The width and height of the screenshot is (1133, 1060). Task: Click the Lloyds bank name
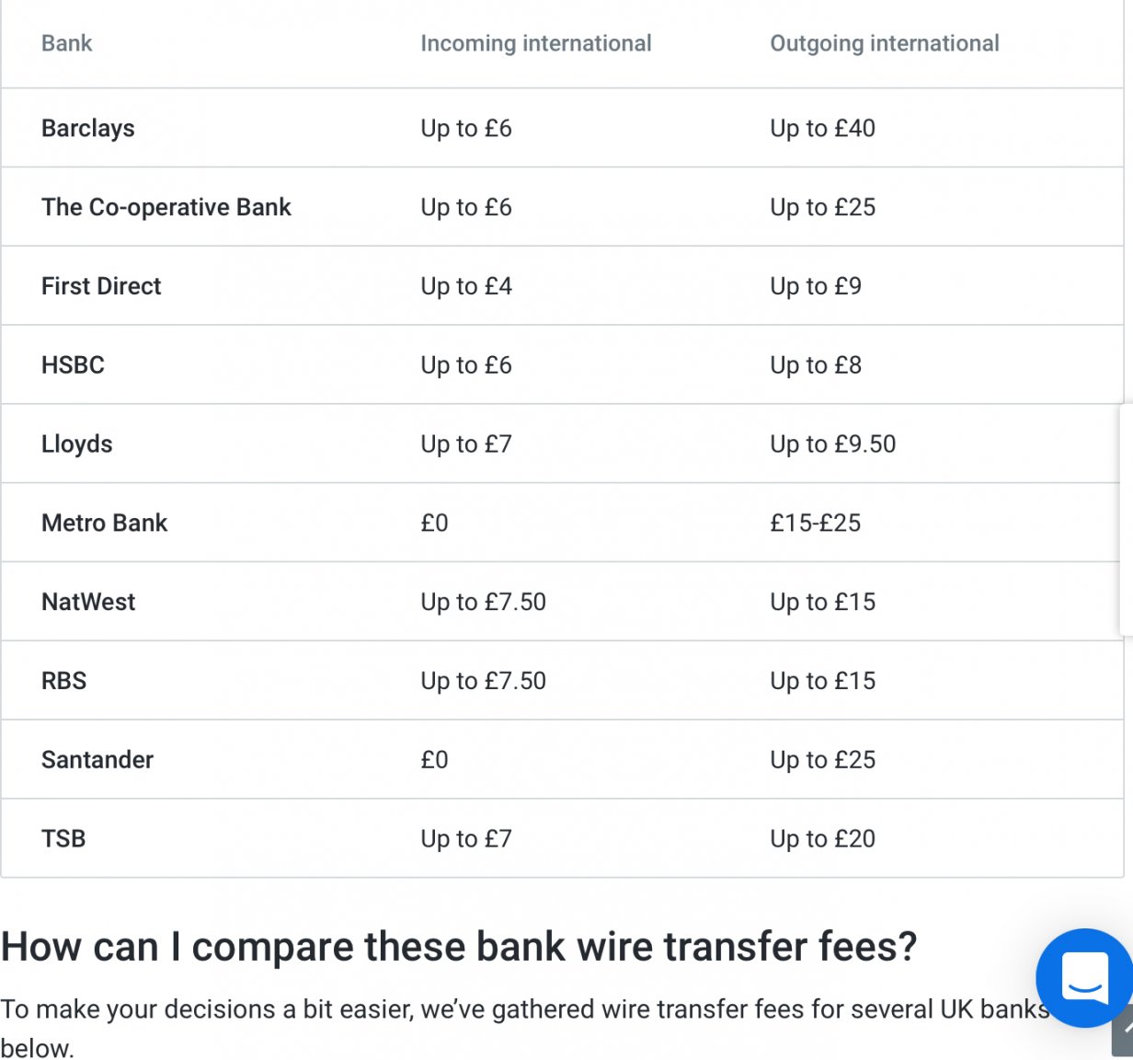77,444
